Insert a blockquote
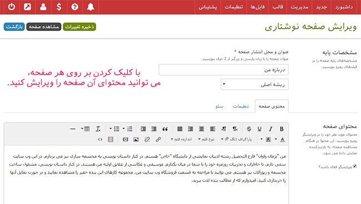This screenshot has width=361, height=204. tap(165, 129)
